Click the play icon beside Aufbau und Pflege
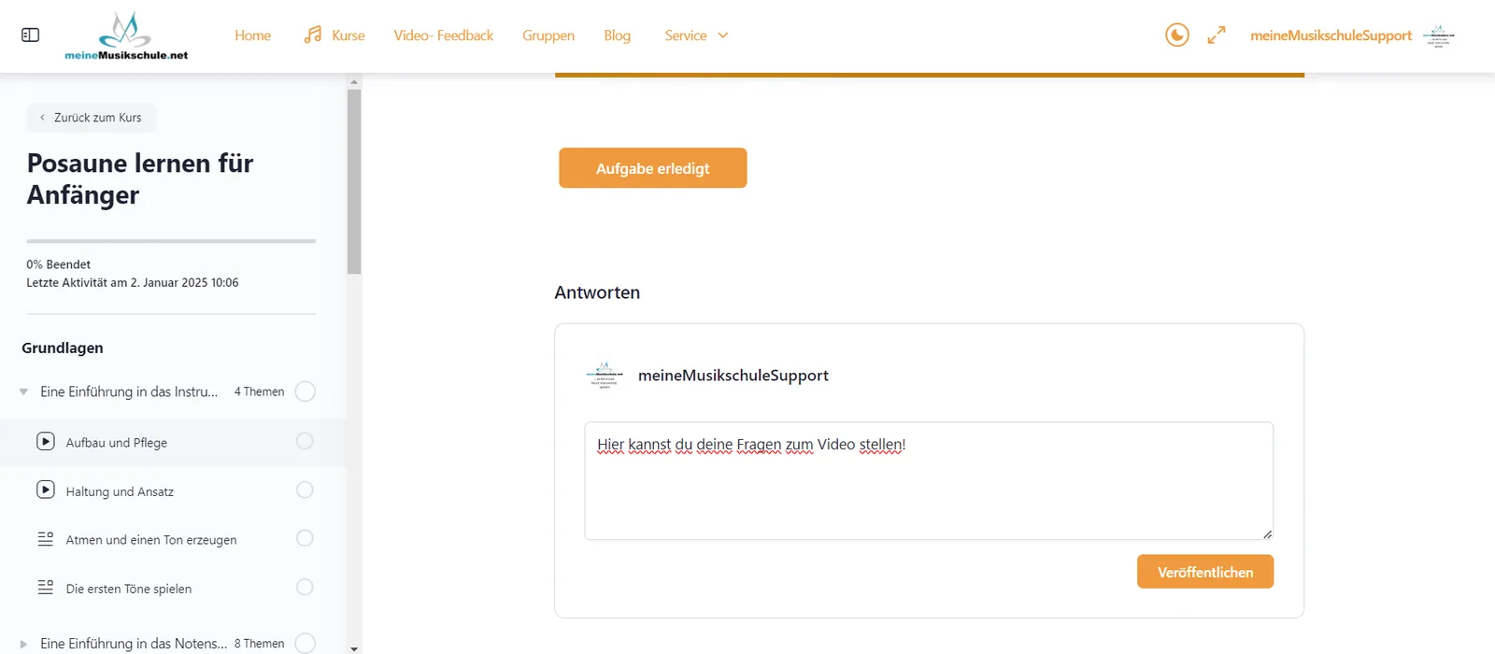Viewport: 1495px width, 654px height. click(46, 441)
